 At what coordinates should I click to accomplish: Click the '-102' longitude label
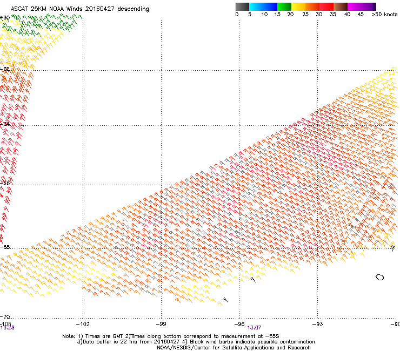(83, 324)
